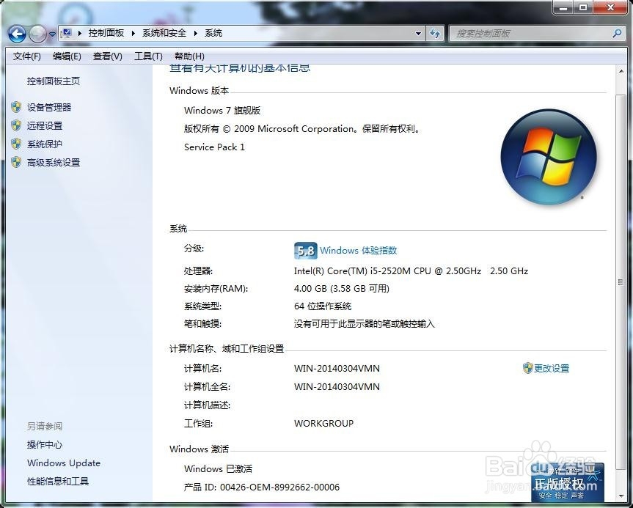This screenshot has height=508, width=633.
Task: Open recent pages dropdown beside Forward button
Action: point(53,34)
